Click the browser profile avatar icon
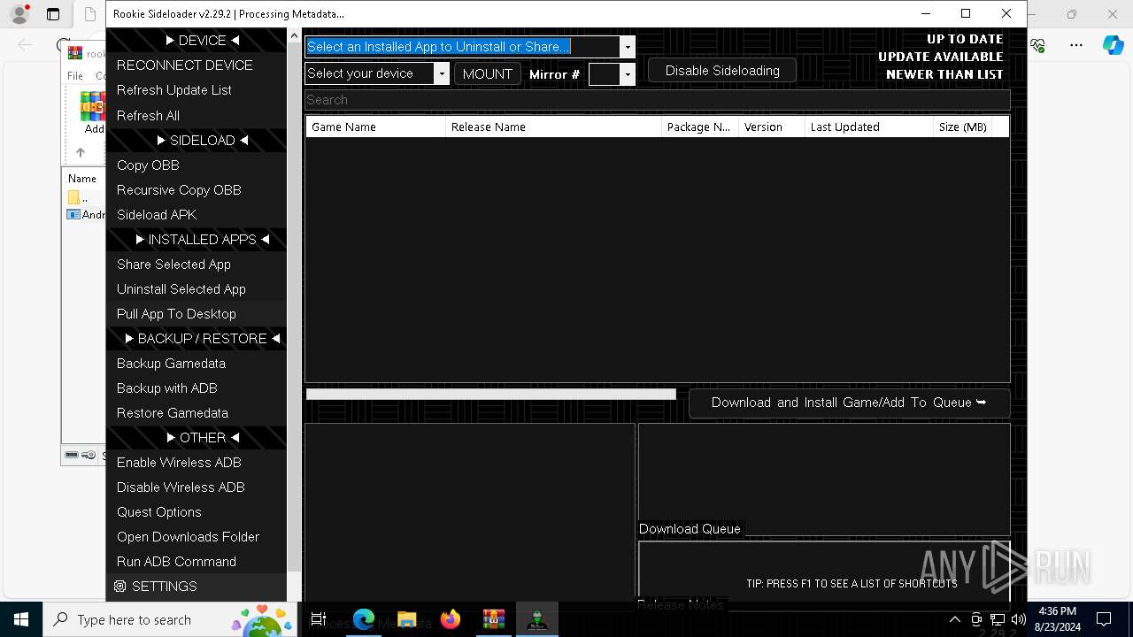 (x=19, y=14)
